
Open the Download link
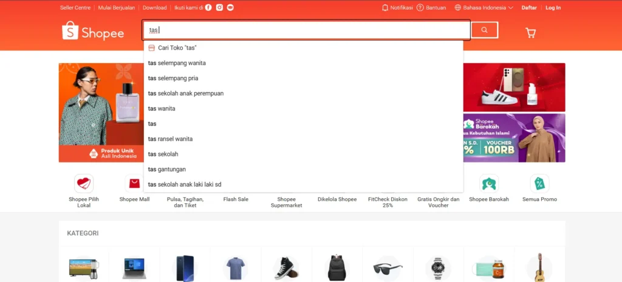tap(155, 7)
